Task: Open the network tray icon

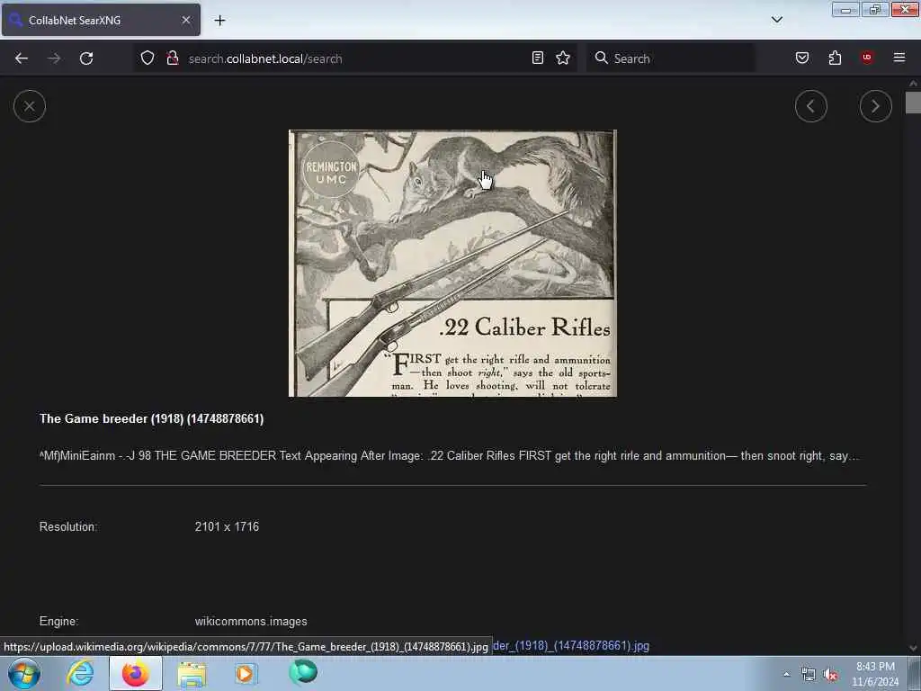Action: point(809,675)
